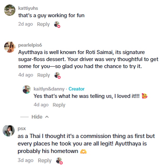Reply to kaitlyn&danny creator comment
Image resolution: width=167 pixels, height=168 pixels.
[59, 105]
